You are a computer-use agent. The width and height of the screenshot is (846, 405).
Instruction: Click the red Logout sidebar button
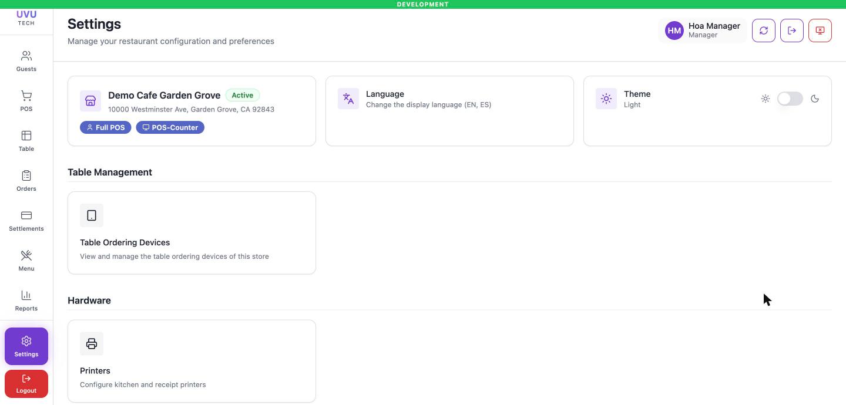(26, 384)
